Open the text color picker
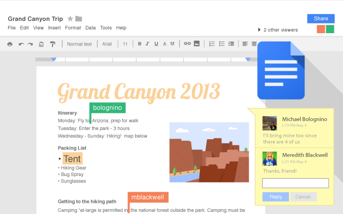 (x=165, y=44)
